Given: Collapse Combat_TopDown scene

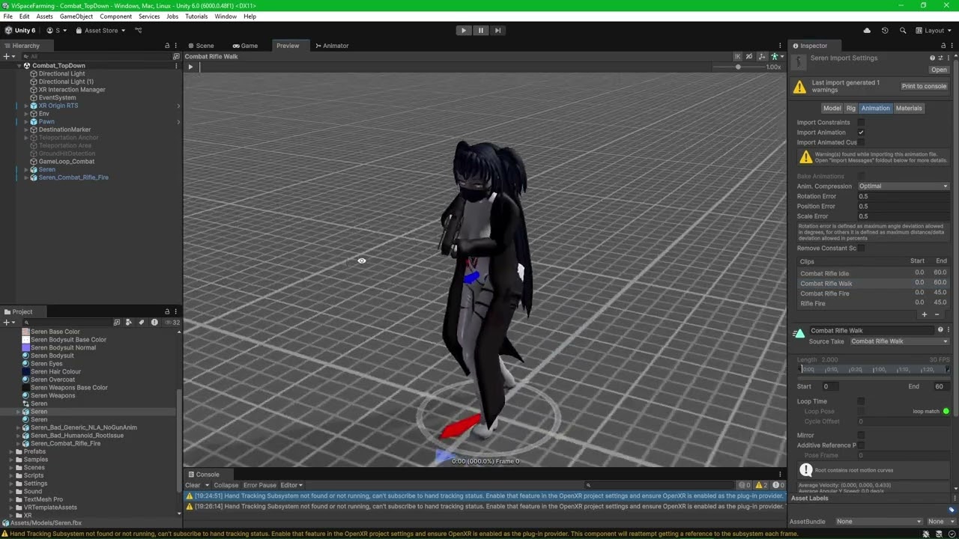Looking at the screenshot, I should click(x=19, y=66).
